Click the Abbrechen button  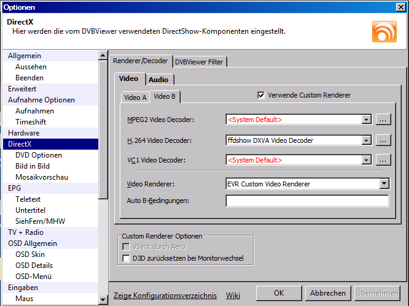pyautogui.click(x=327, y=293)
